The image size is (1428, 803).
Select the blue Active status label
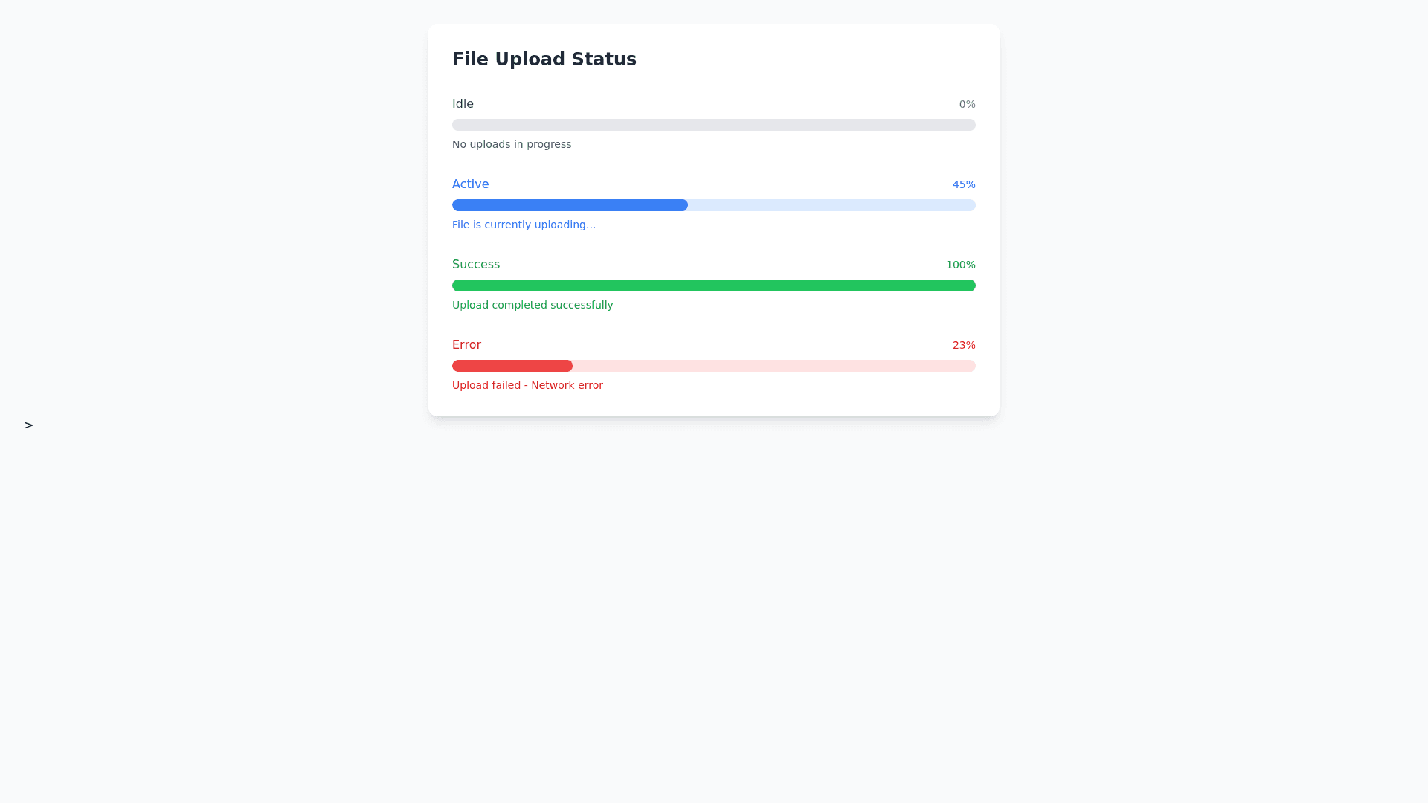[470, 184]
